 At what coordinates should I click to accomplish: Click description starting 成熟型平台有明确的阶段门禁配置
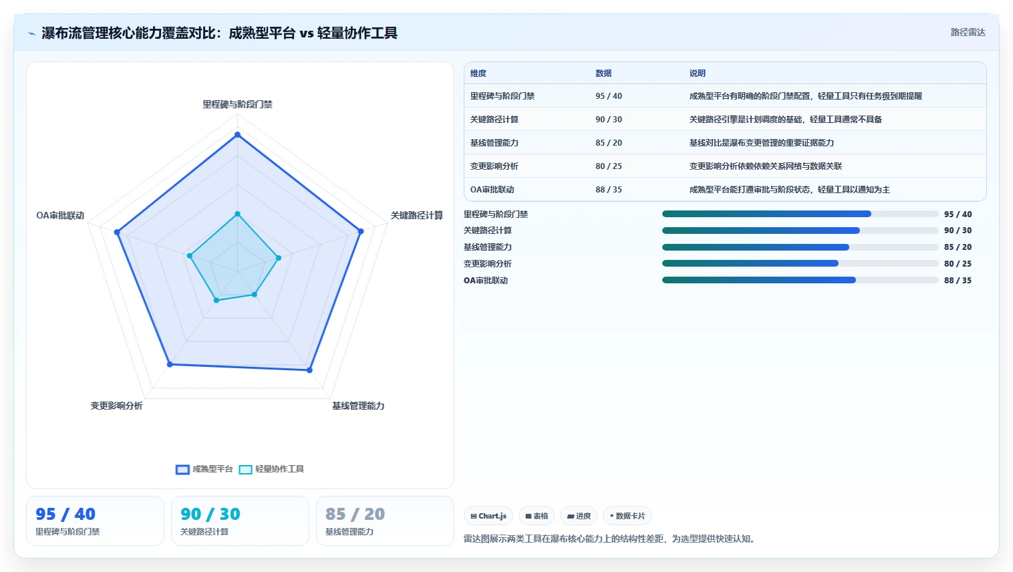(x=806, y=96)
